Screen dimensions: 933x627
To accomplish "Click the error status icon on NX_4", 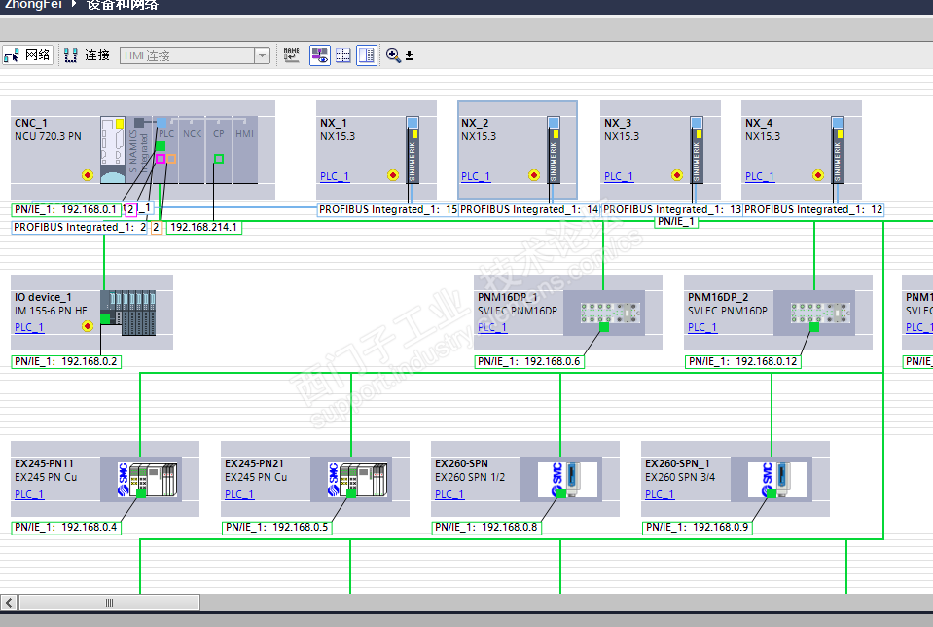I will coord(818,175).
